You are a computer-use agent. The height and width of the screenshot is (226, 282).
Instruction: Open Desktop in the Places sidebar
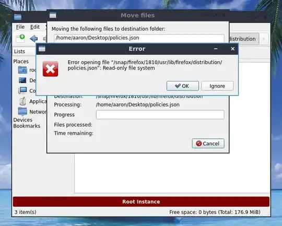pyautogui.click(x=27, y=80)
